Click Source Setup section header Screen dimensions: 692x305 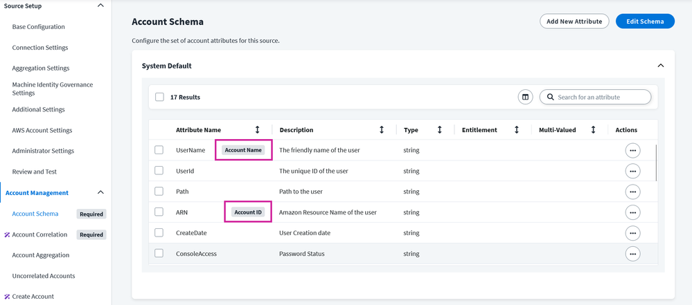pyautogui.click(x=23, y=6)
